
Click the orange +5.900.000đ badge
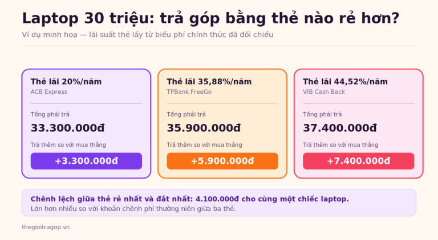pos(222,161)
